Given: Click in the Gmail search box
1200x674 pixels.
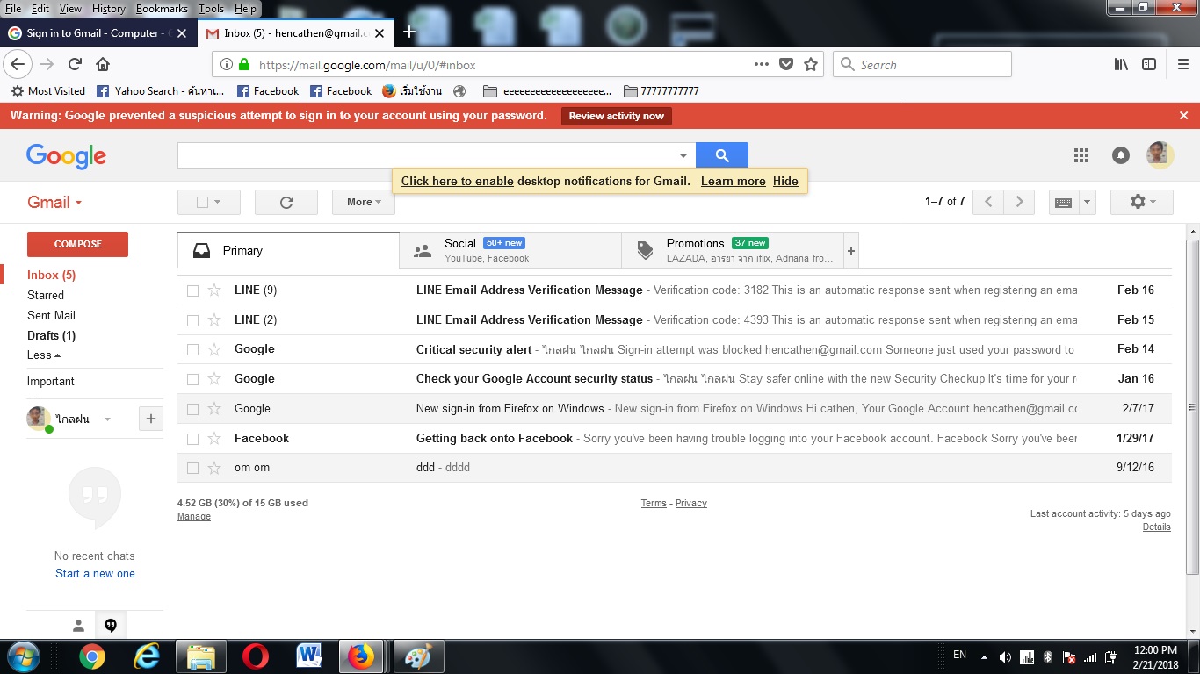Looking at the screenshot, I should coord(426,155).
